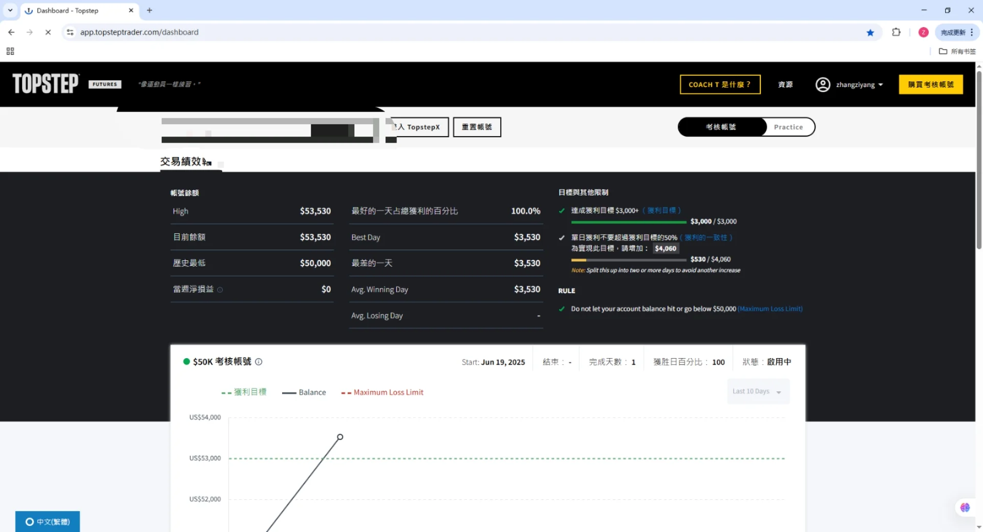
Task: Click the user account avatar icon
Action: click(x=823, y=84)
